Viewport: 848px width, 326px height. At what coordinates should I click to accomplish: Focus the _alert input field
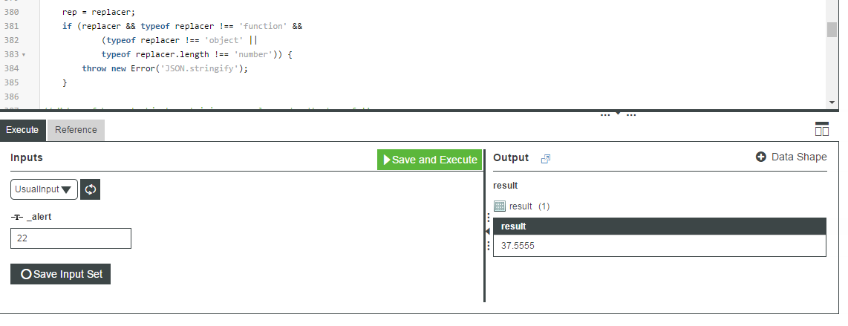click(71, 238)
